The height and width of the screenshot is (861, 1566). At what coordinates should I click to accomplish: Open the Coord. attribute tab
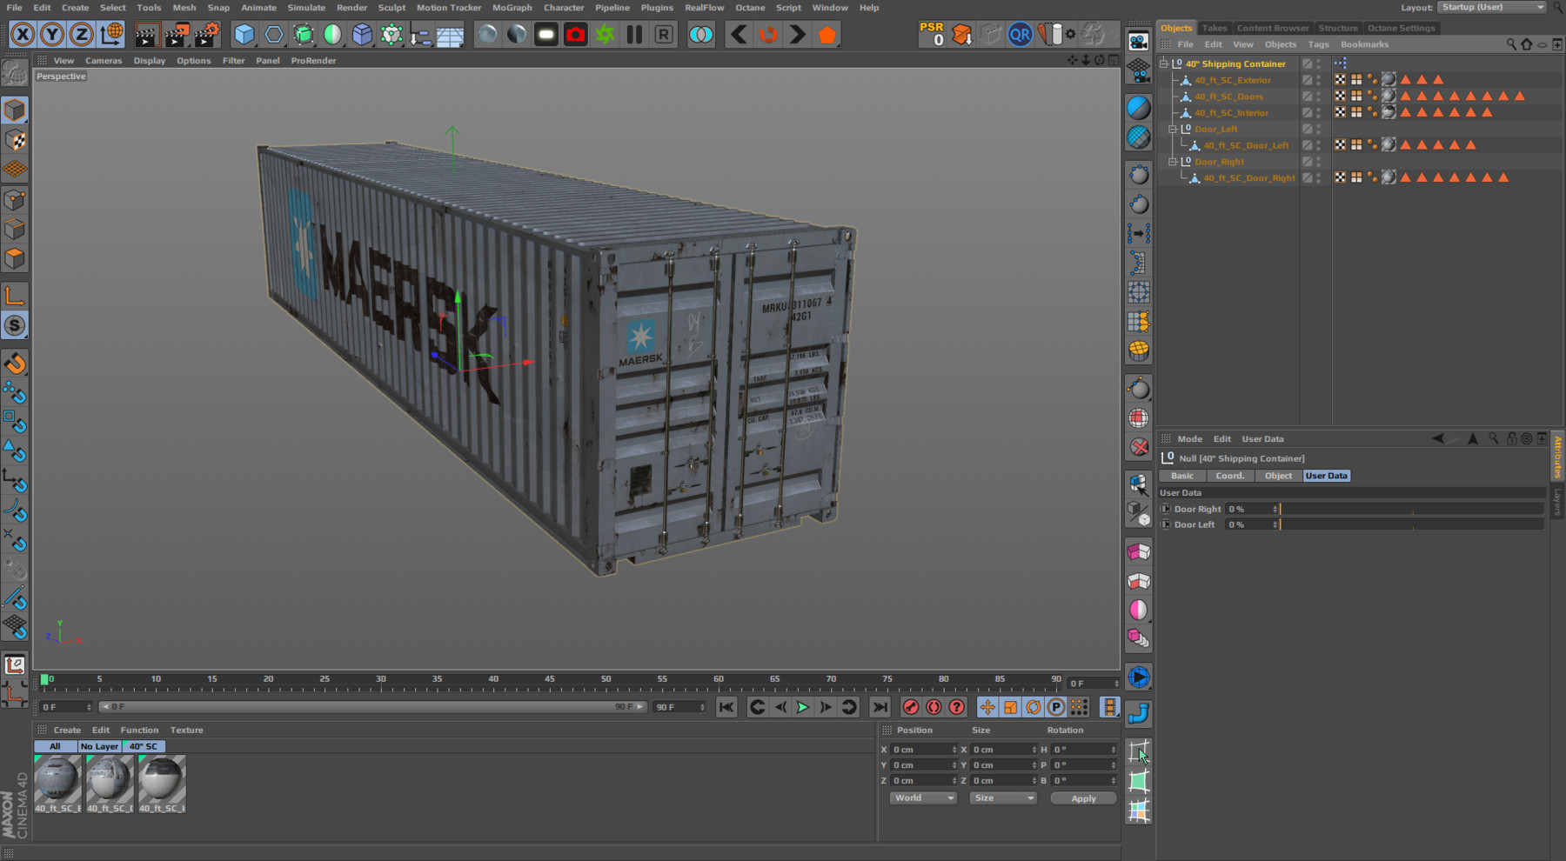coord(1229,476)
